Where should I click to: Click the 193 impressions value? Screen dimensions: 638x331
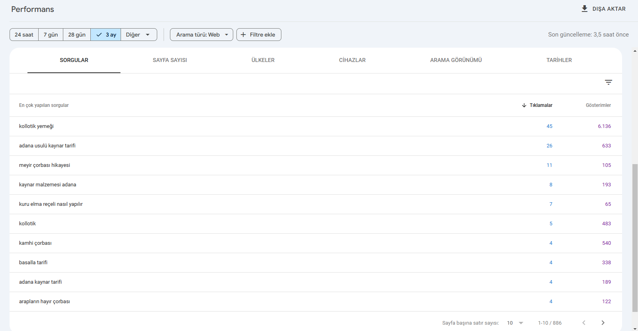tap(607, 185)
